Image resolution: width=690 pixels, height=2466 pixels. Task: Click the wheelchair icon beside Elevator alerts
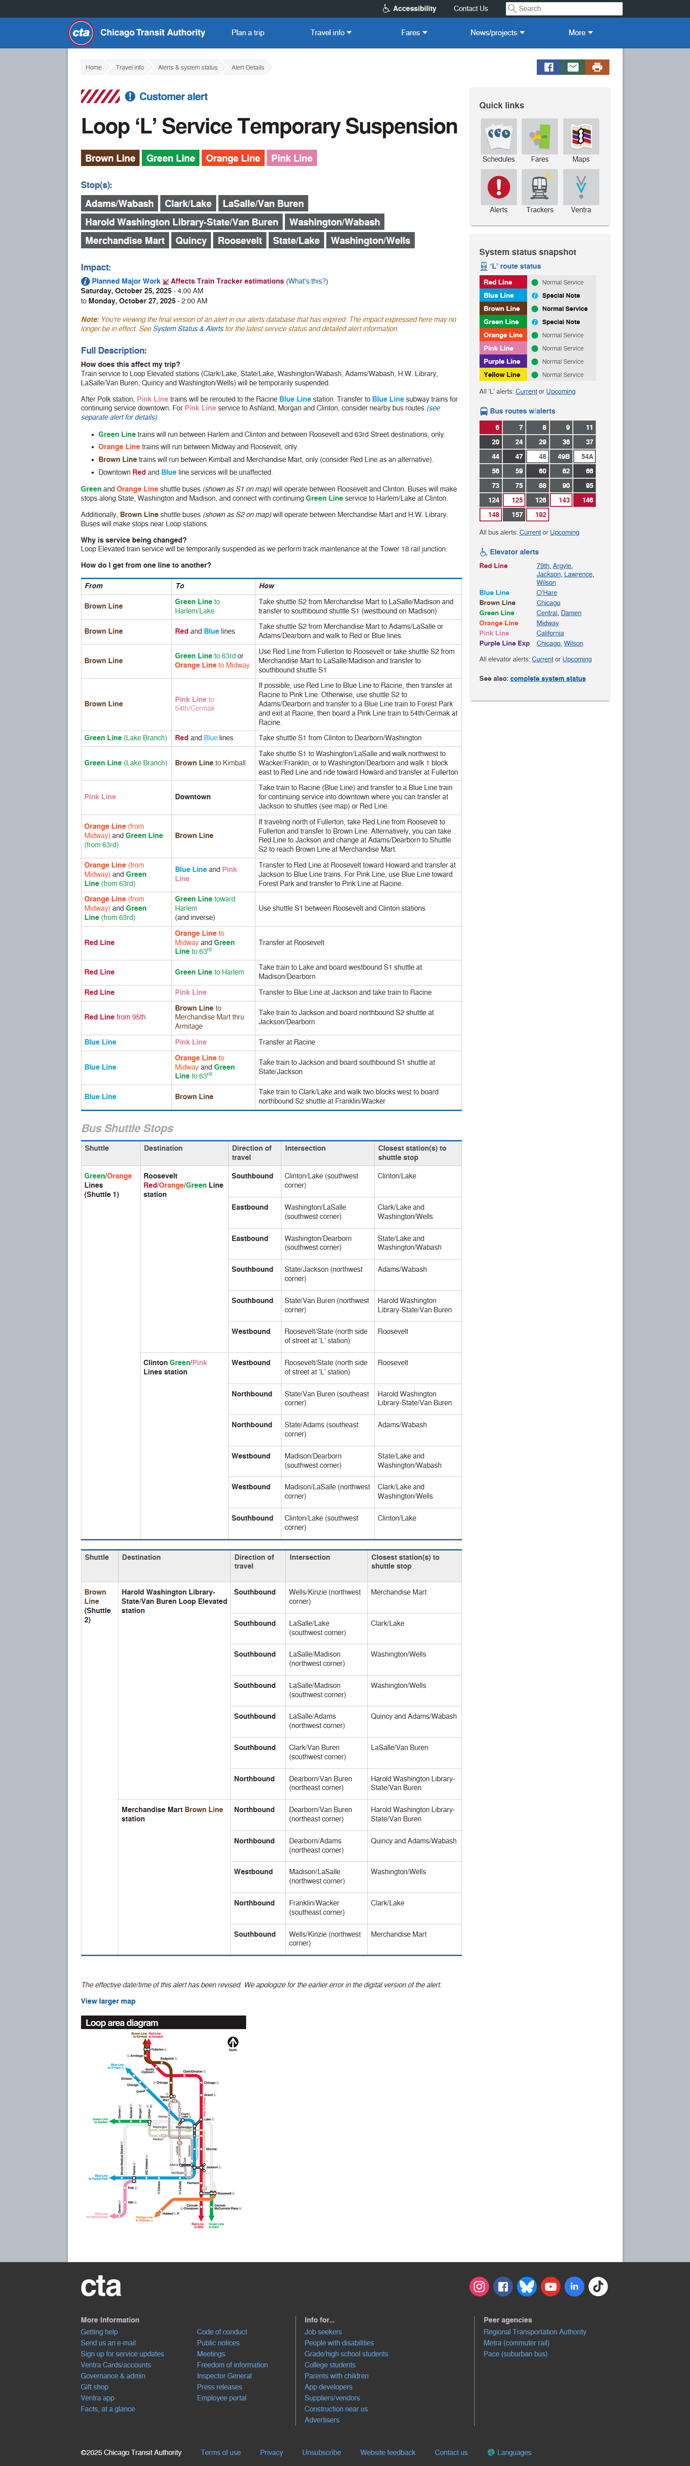[x=483, y=551]
